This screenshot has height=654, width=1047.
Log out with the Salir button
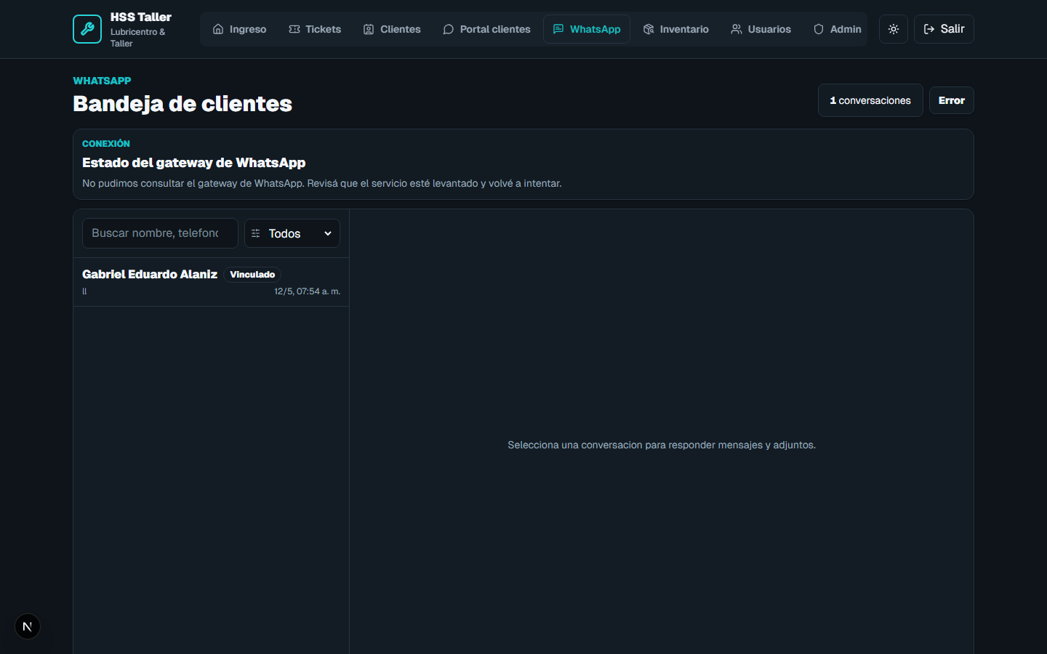pyautogui.click(x=944, y=29)
